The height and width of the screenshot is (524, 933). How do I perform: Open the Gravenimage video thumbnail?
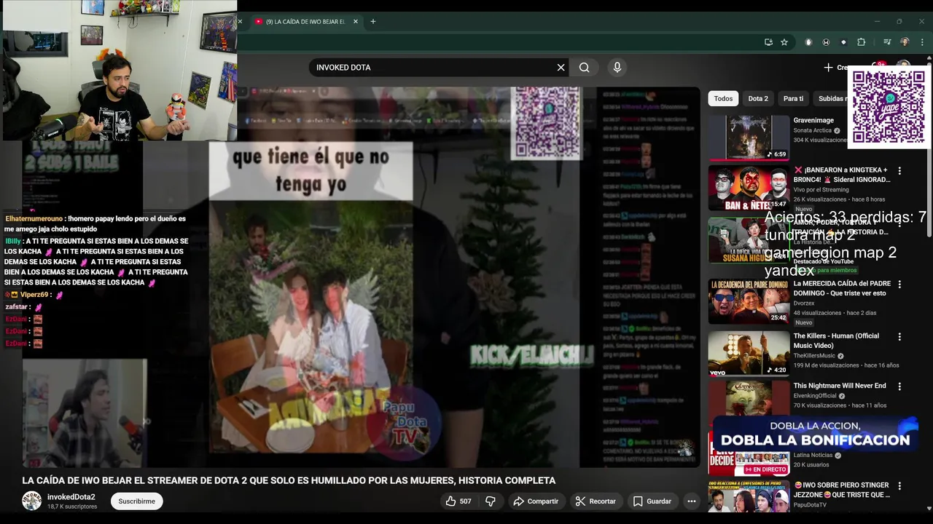pos(749,137)
